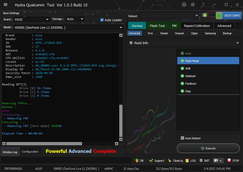Image resolution: width=243 pixels, height=172 pixels.
Task: Click the Read Info gear icon
Action: click(131, 43)
